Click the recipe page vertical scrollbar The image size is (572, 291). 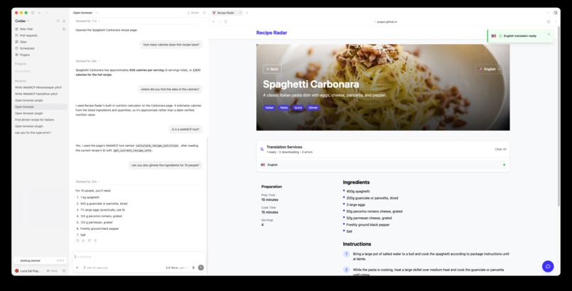pyautogui.click(x=559, y=116)
